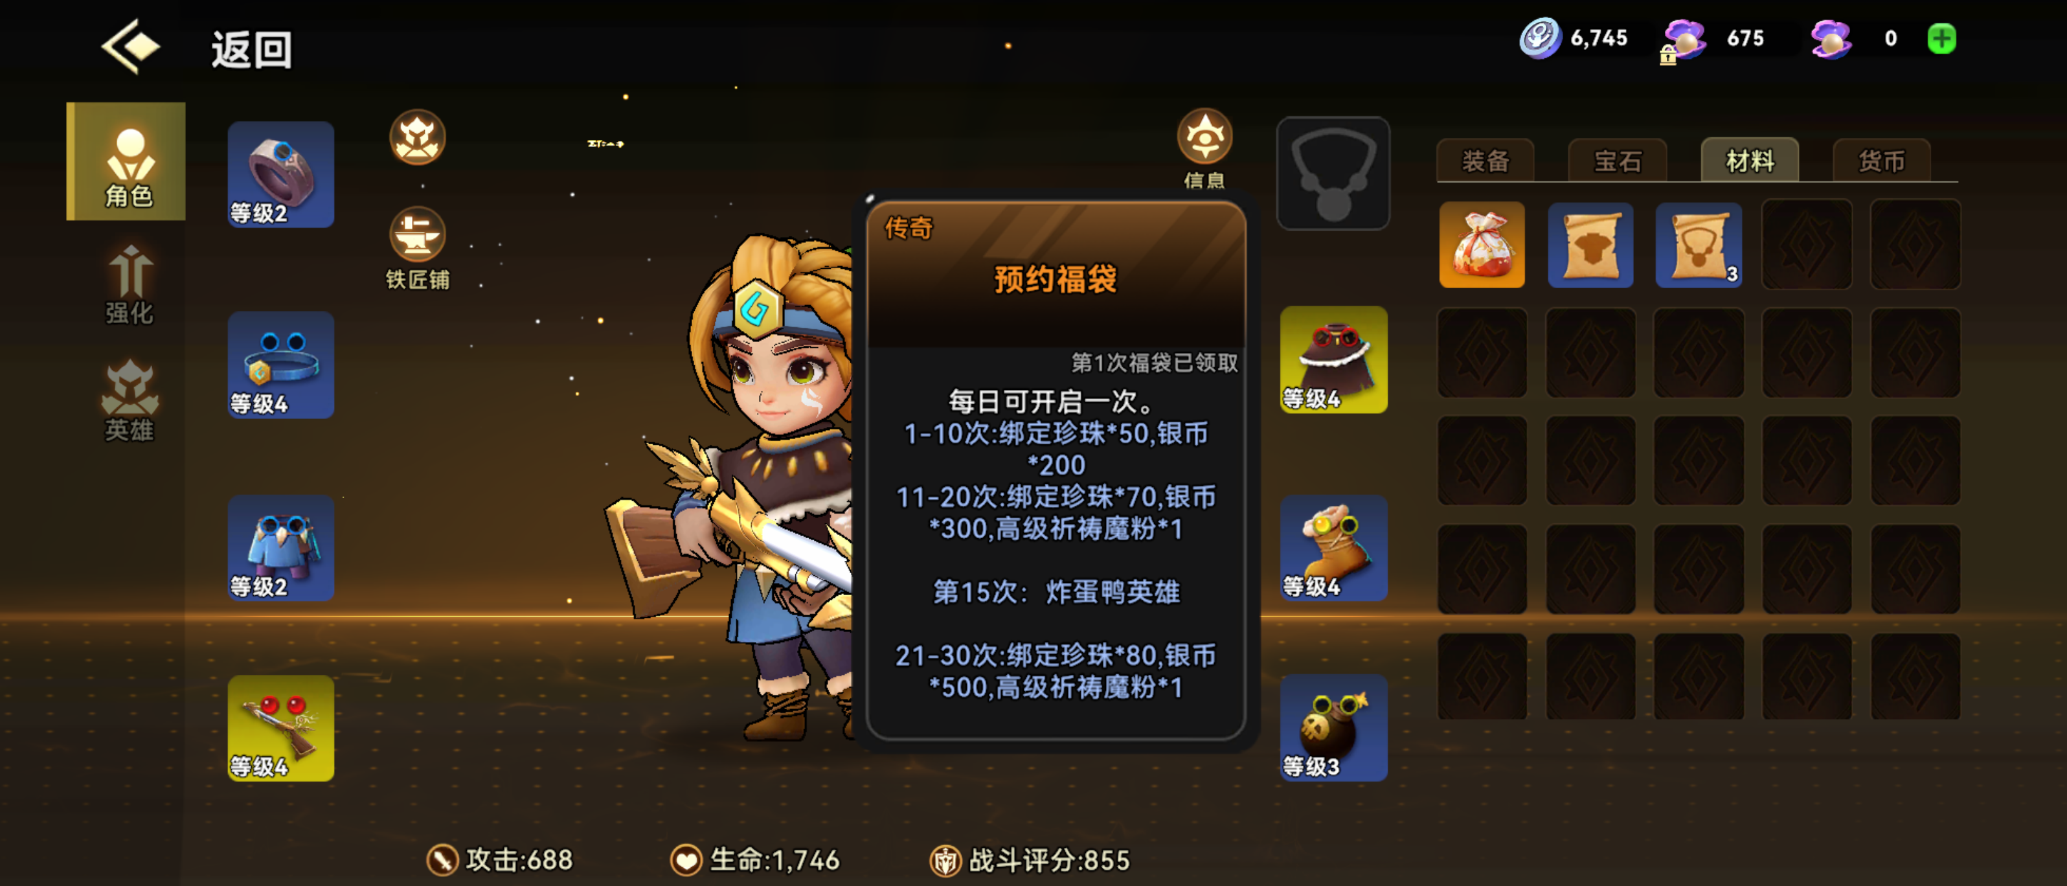Tap the green plus to add pearls
Image resolution: width=2067 pixels, height=886 pixels.
[x=1941, y=38]
